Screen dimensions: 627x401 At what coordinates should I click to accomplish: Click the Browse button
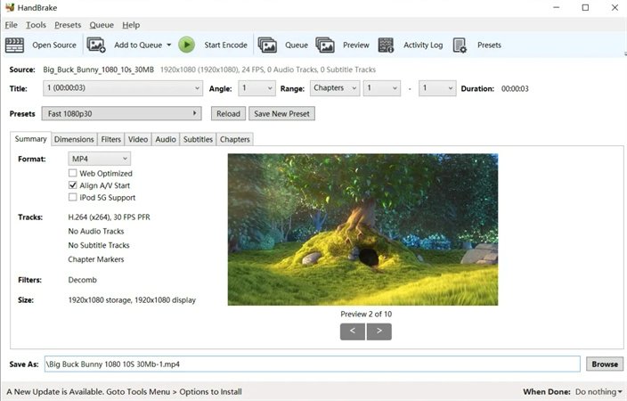[x=605, y=364]
